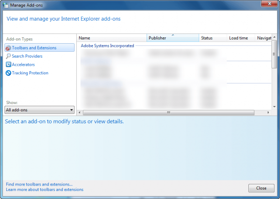Screen dimensions: 280x199
Task: Click the Status column header
Action: pyautogui.click(x=213, y=38)
